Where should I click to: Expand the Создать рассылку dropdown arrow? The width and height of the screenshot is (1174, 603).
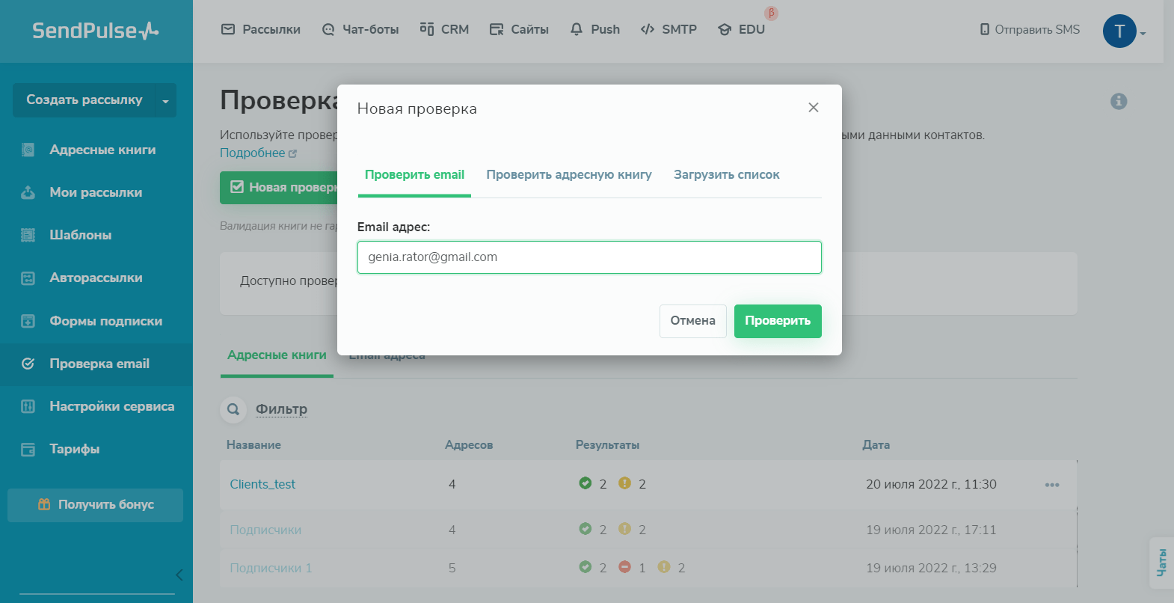click(x=165, y=100)
